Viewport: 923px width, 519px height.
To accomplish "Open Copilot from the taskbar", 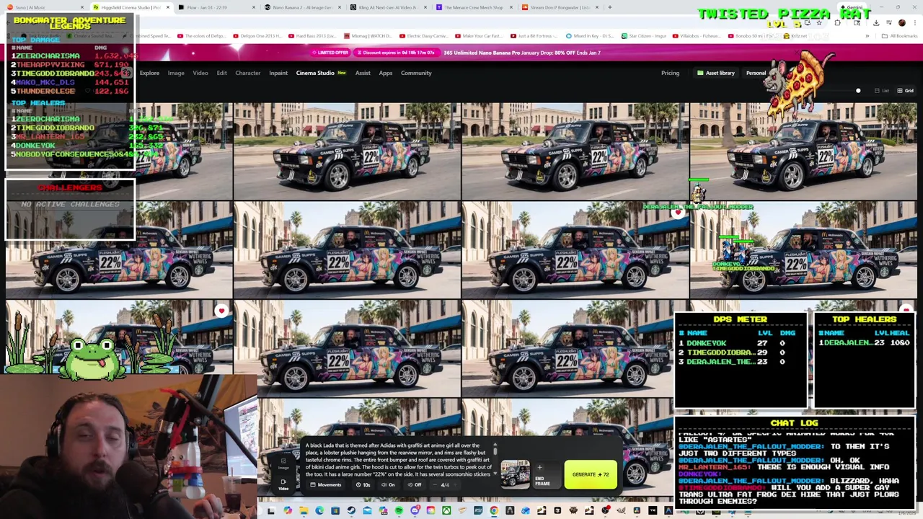I will [288, 510].
